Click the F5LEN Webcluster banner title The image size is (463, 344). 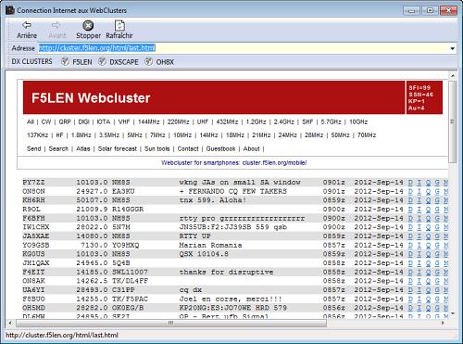click(91, 98)
